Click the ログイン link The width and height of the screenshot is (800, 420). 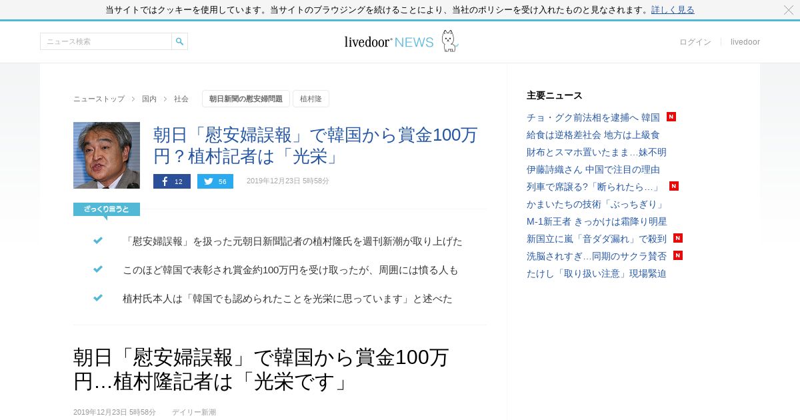point(695,42)
